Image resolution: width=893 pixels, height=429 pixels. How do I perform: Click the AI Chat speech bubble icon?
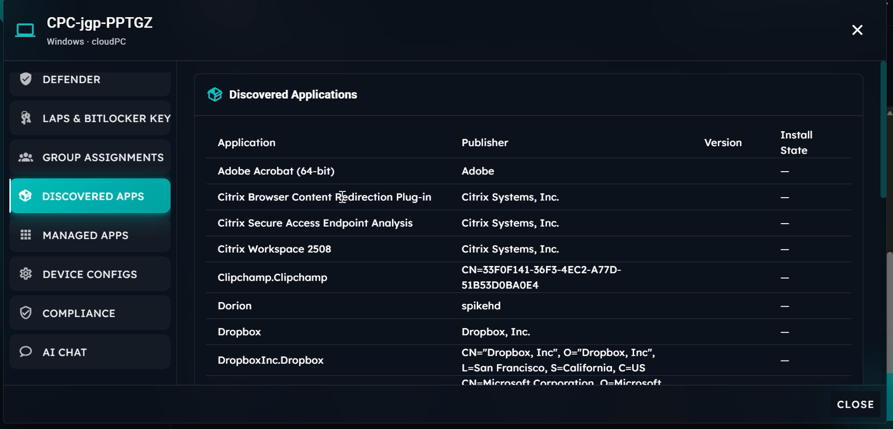pyautogui.click(x=25, y=352)
